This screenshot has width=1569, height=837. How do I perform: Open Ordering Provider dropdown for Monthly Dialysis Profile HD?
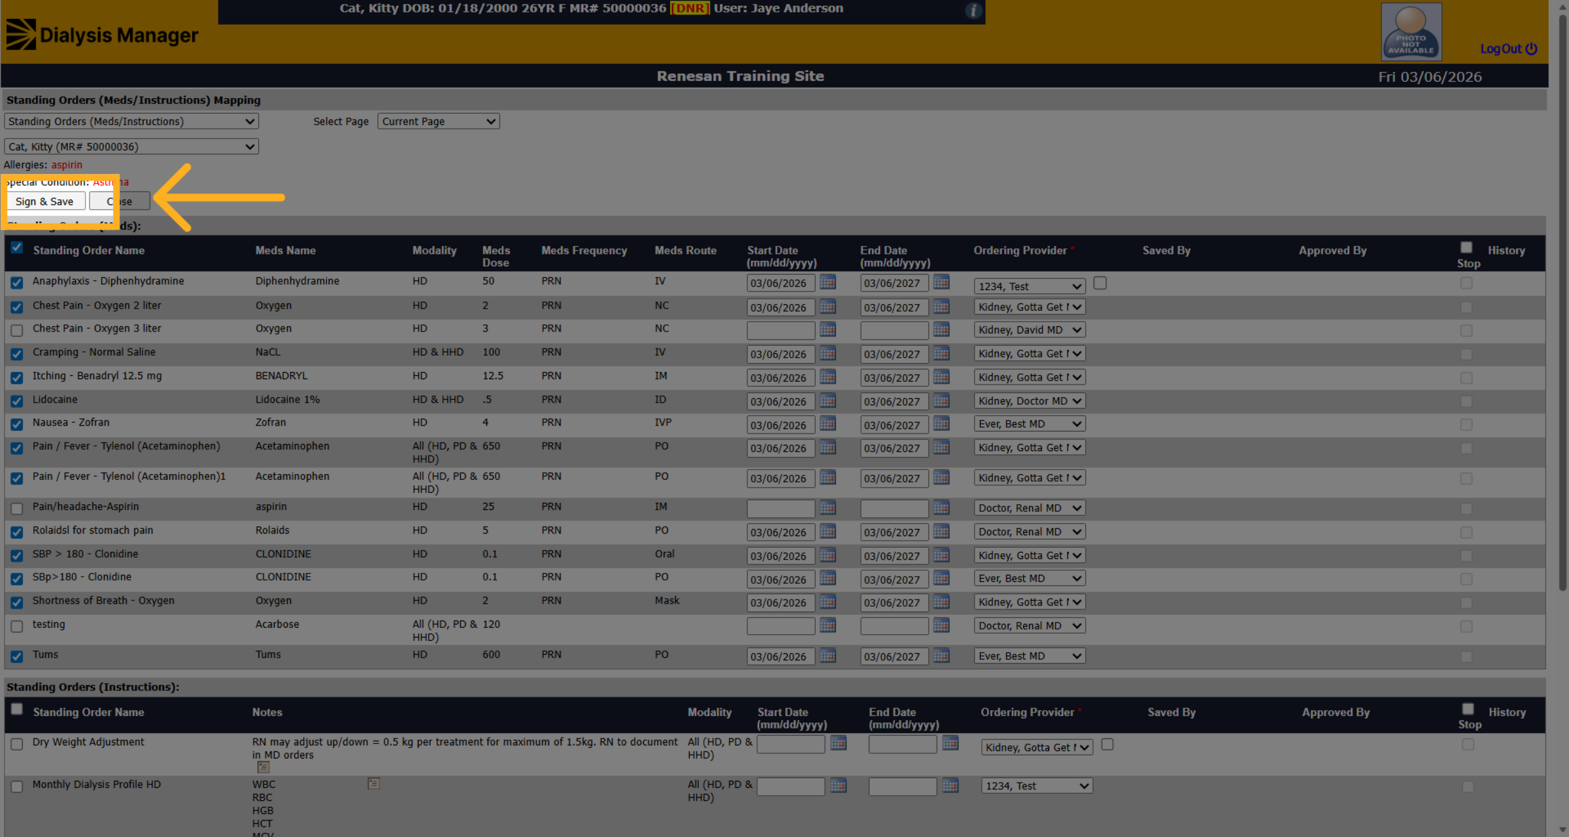click(1037, 786)
